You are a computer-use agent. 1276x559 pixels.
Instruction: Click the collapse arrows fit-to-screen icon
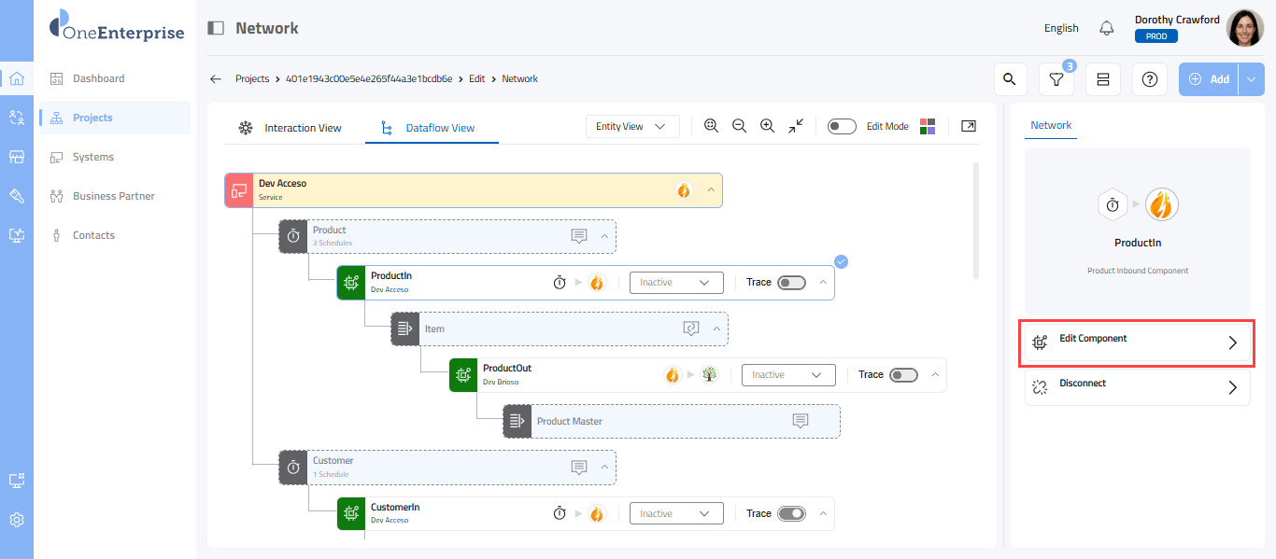click(796, 126)
